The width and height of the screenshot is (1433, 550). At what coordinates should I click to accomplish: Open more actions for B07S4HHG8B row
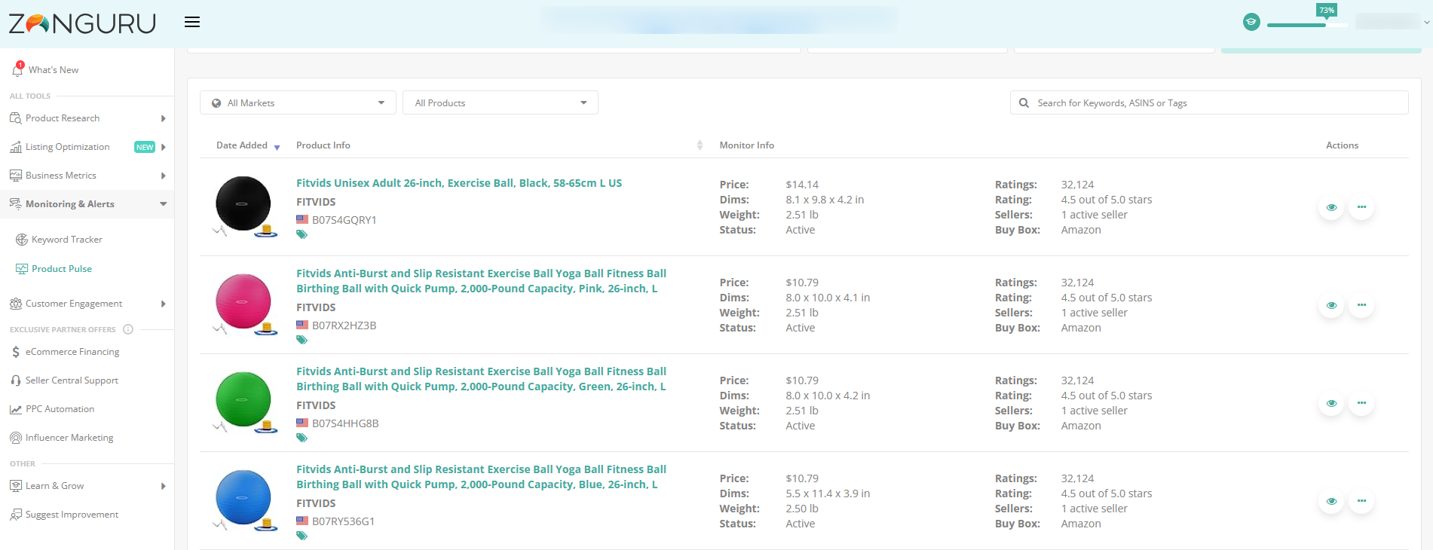[x=1361, y=403]
